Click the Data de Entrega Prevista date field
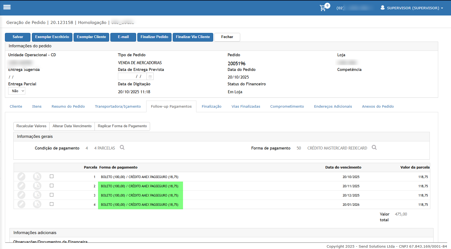This screenshot has width=451, height=249. (132, 77)
